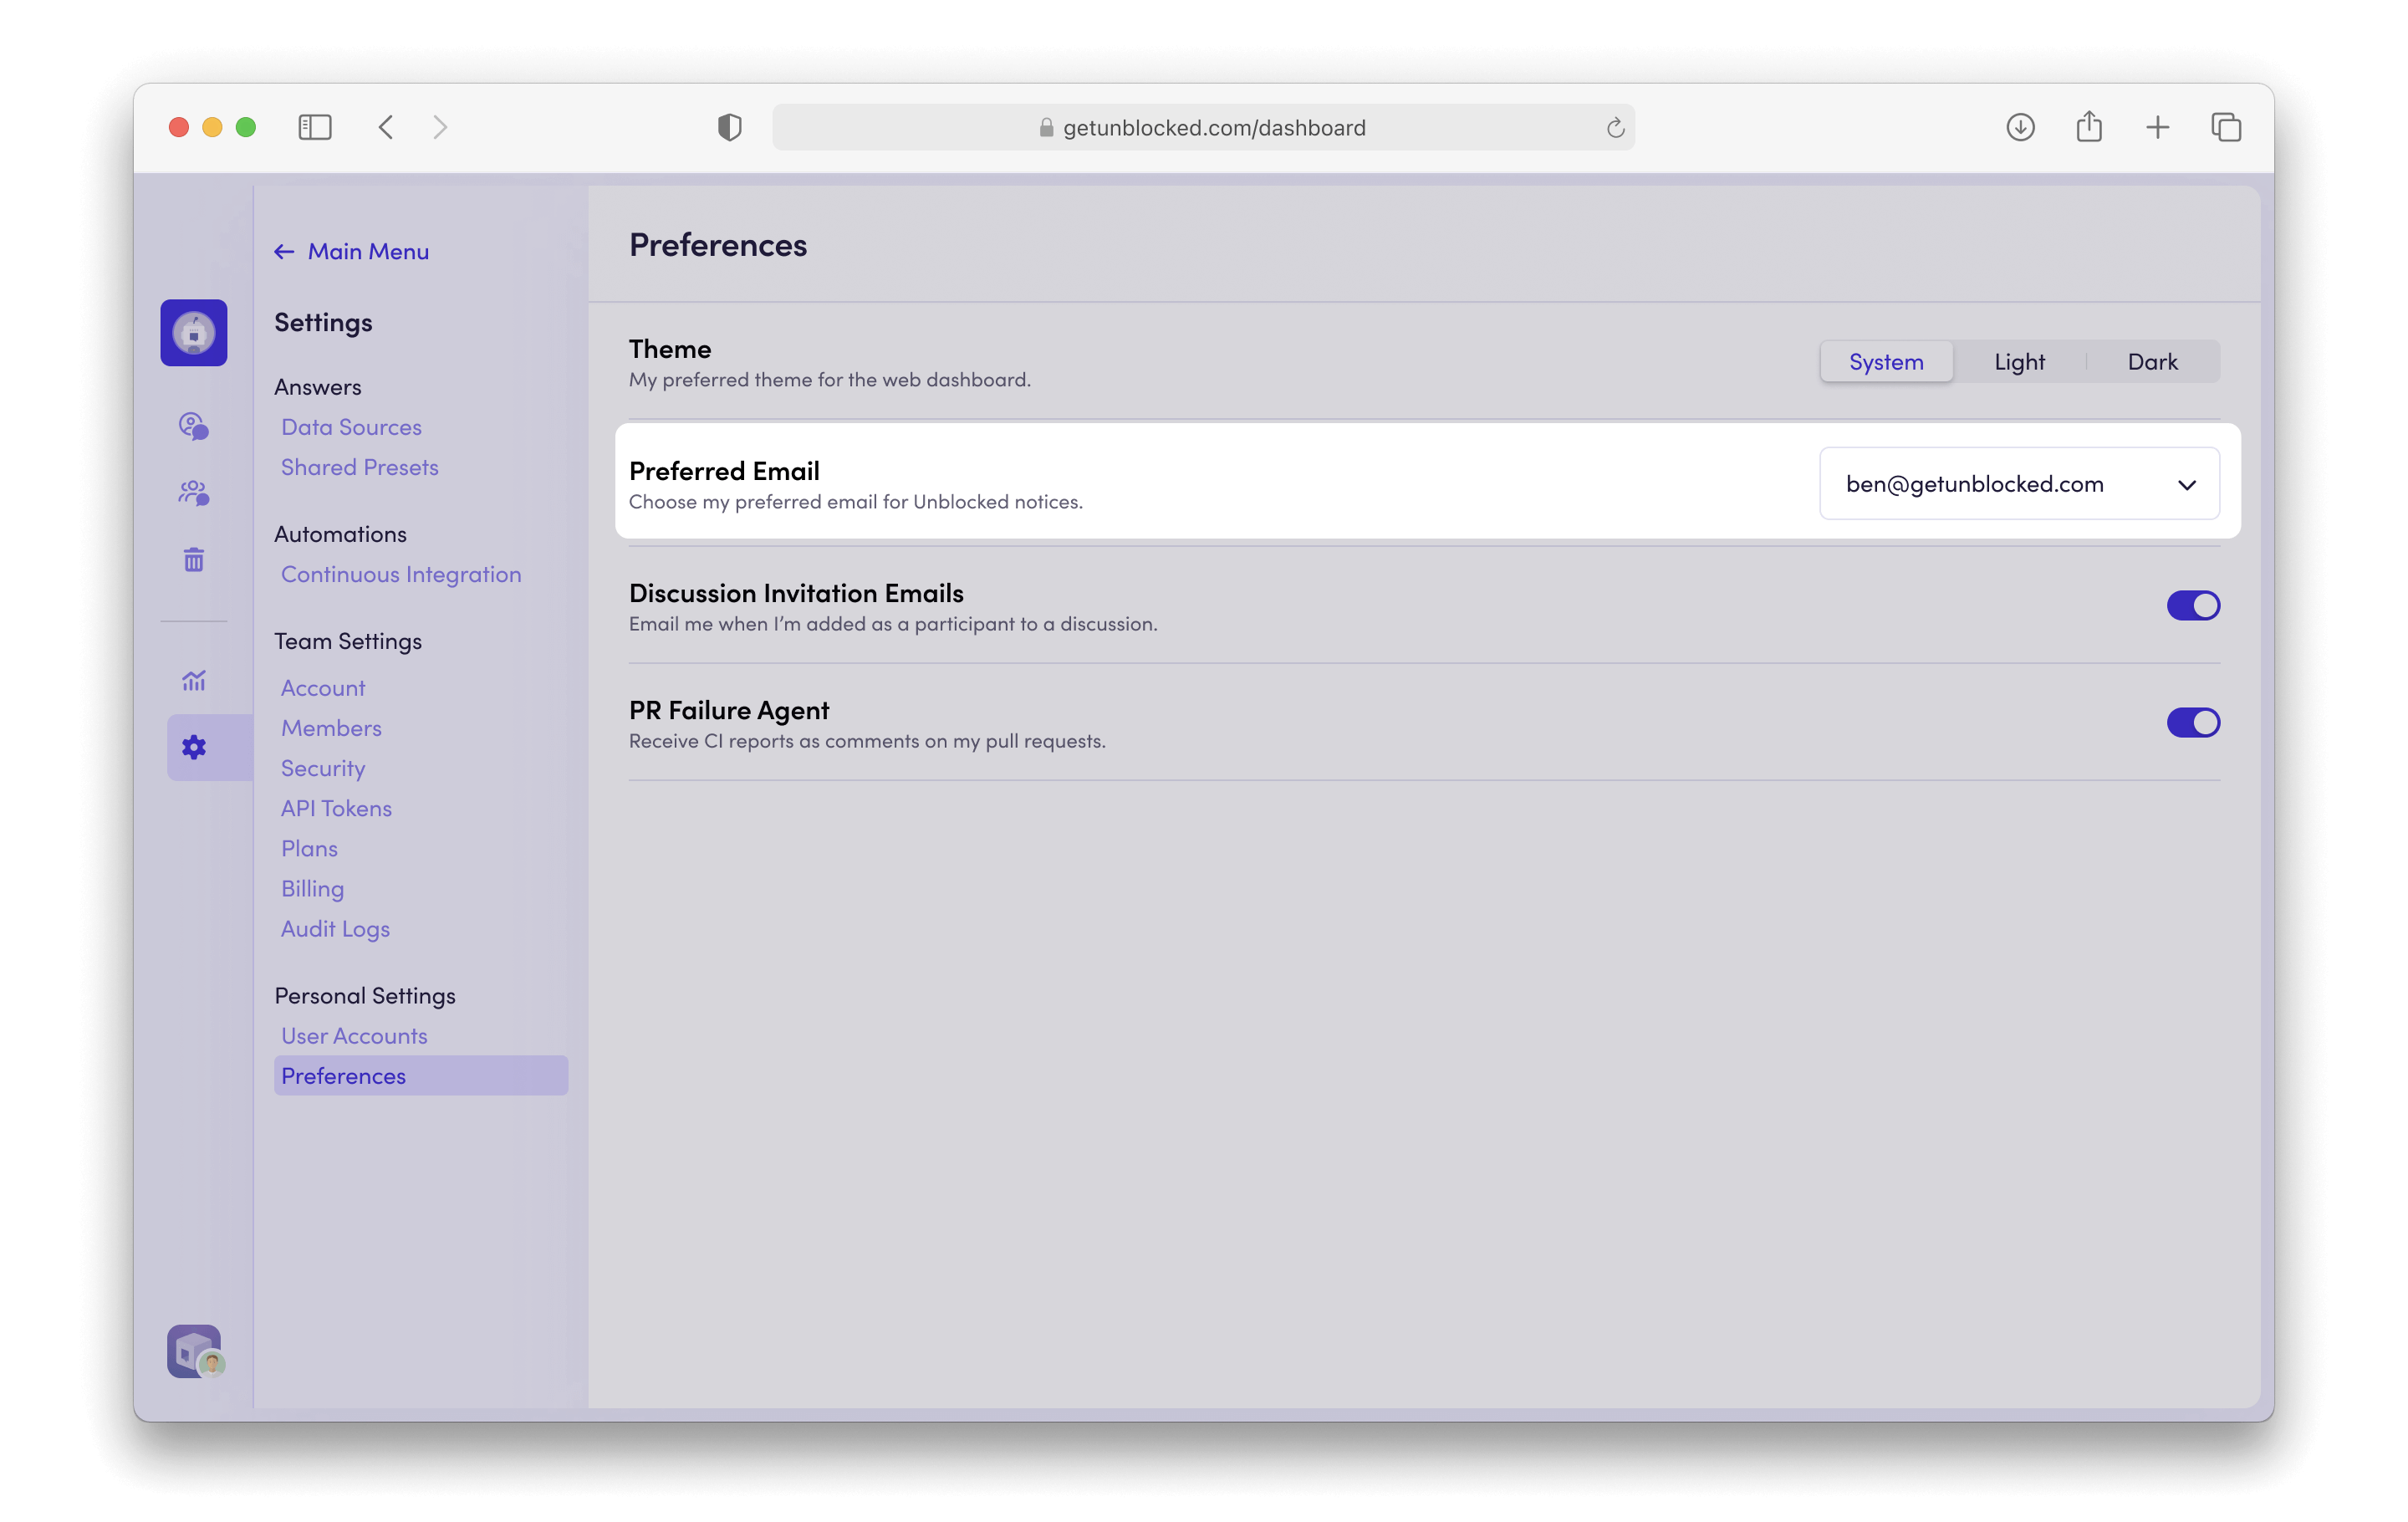Image resolution: width=2408 pixels, height=1522 pixels.
Task: Go to User Accounts settings
Action: coord(354,1036)
